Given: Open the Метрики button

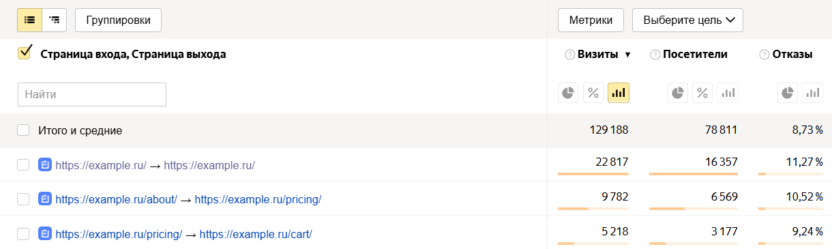Looking at the screenshot, I should click(x=591, y=20).
